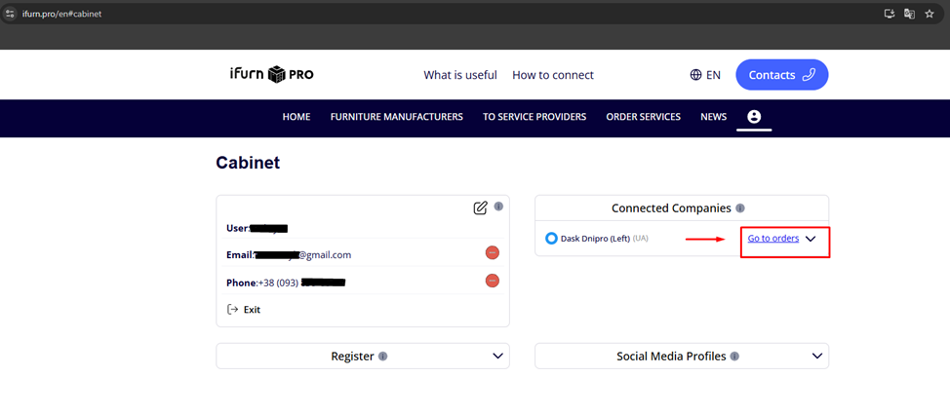Open the user profile icon in navbar
This screenshot has height=415, width=950.
click(754, 117)
